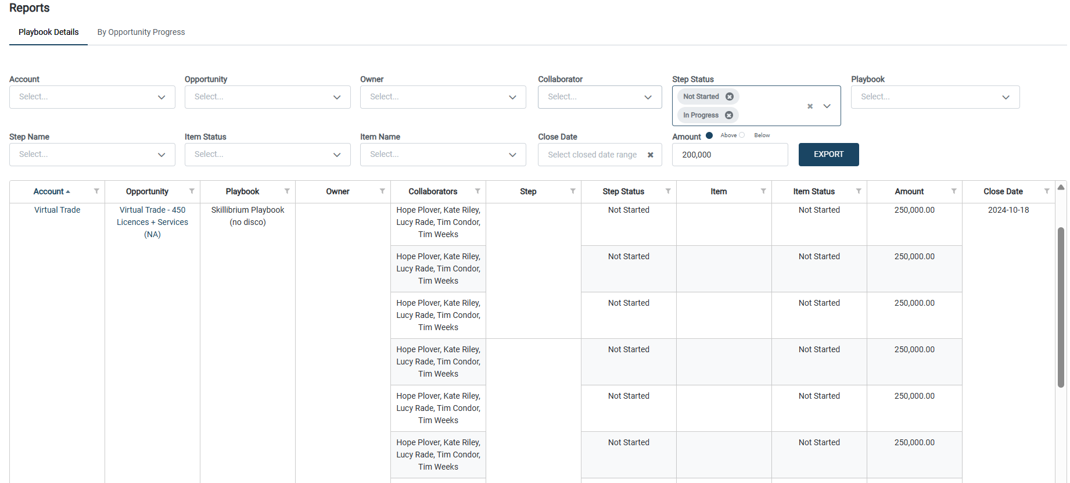Open filter for Amount column

click(x=954, y=191)
